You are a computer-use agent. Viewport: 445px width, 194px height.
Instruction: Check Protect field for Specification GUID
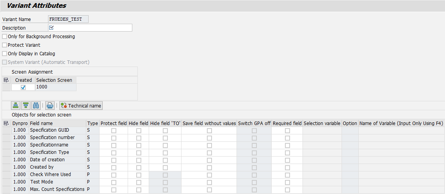click(114, 131)
